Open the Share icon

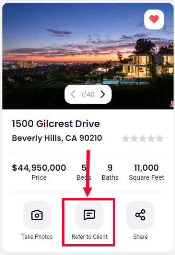[x=140, y=215]
